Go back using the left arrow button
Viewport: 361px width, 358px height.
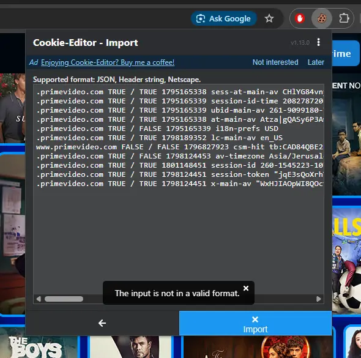tap(102, 323)
